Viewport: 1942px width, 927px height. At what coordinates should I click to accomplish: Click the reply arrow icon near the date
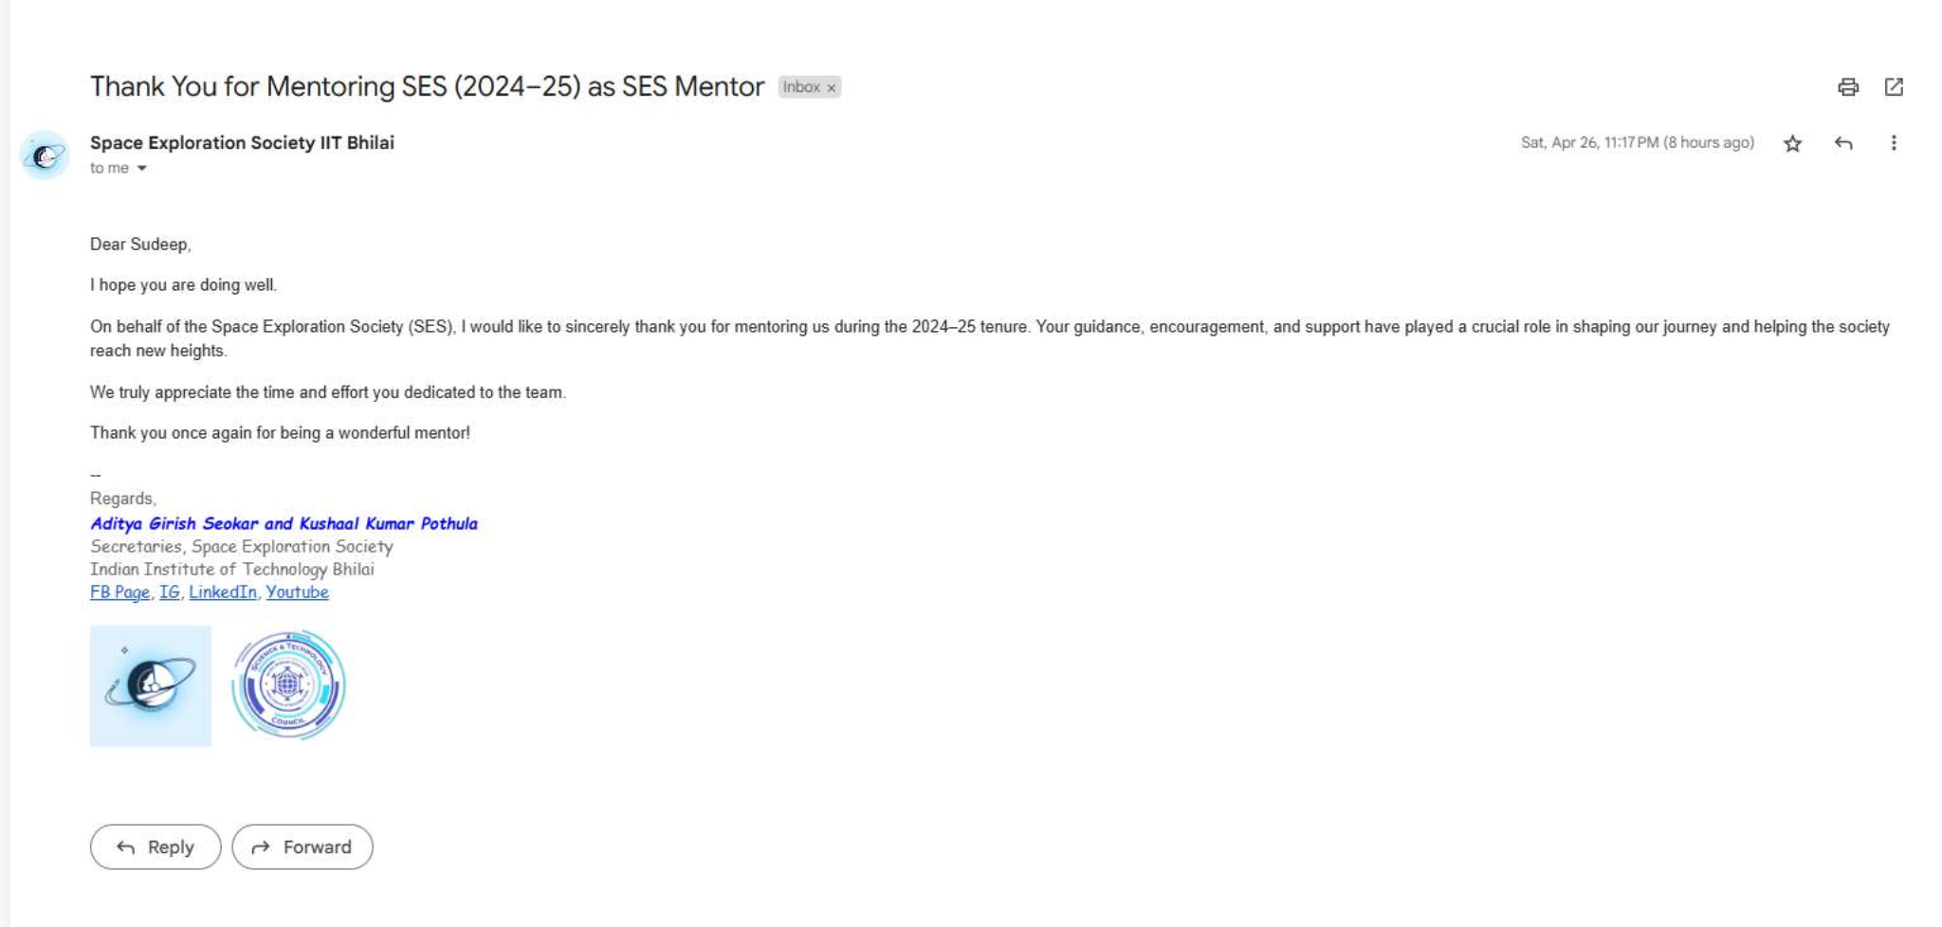[x=1843, y=143]
